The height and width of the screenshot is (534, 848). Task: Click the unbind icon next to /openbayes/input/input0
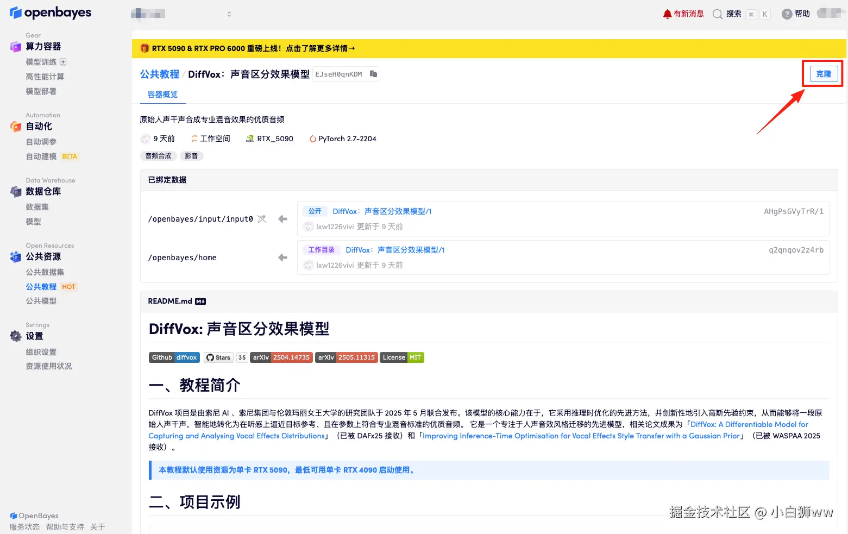[262, 219]
